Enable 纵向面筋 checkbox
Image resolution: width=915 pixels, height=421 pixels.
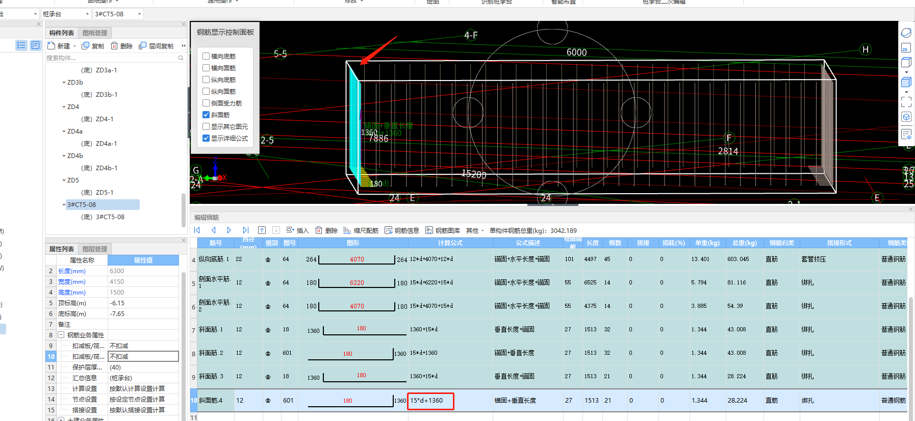(206, 91)
